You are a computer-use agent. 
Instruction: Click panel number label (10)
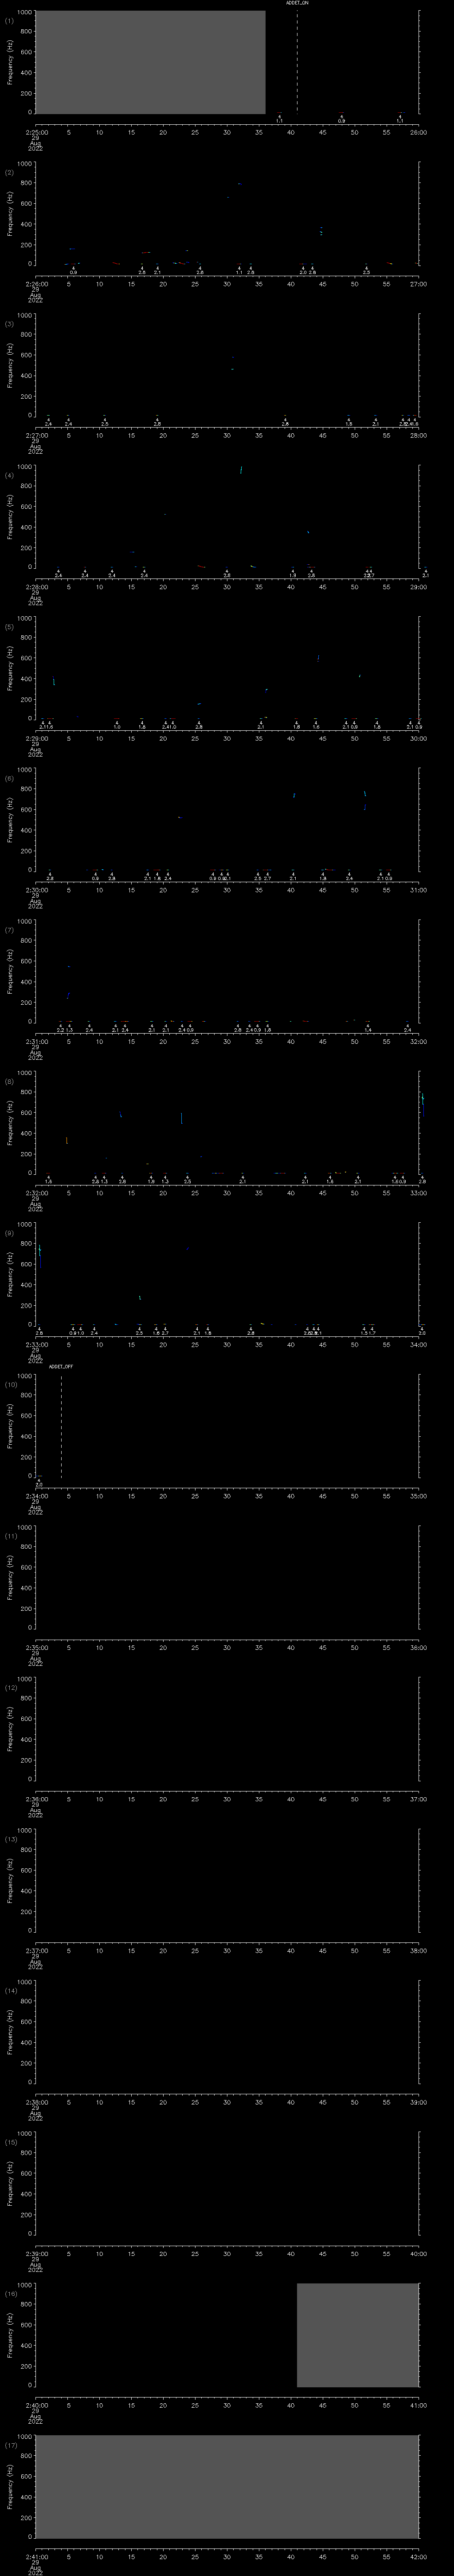(10, 1384)
